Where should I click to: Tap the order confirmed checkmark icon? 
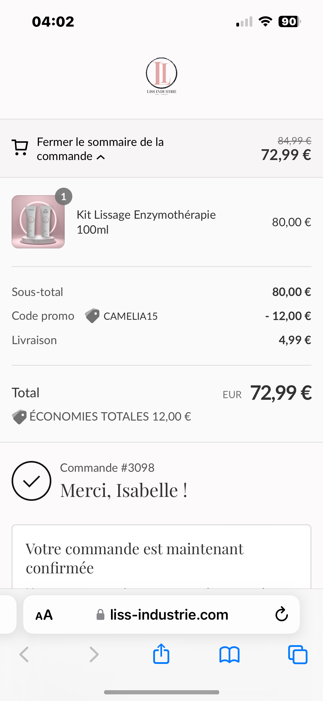(31, 481)
